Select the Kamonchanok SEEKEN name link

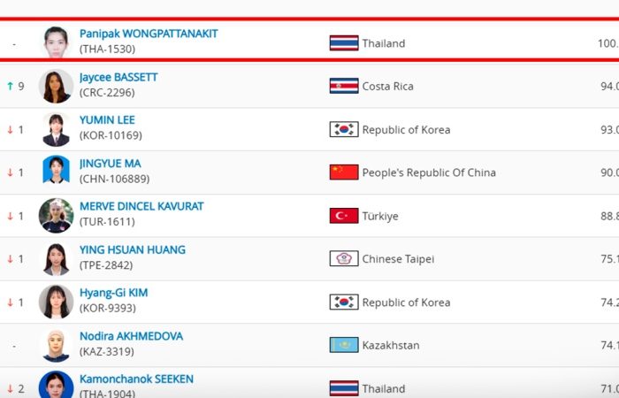136,379
